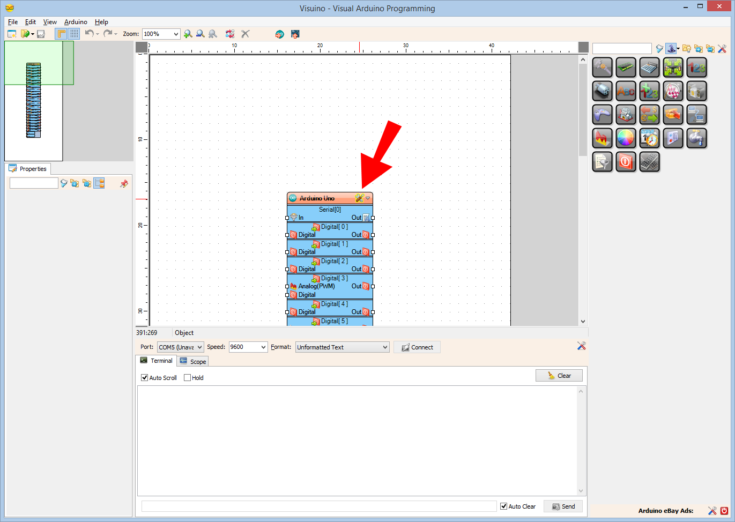Image resolution: width=735 pixels, height=522 pixels.
Task: Switch to the Scope tab
Action: pyautogui.click(x=192, y=361)
